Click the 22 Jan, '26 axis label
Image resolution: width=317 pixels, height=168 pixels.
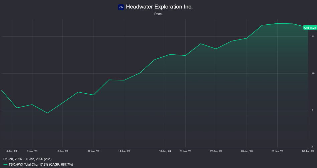tap(216, 151)
